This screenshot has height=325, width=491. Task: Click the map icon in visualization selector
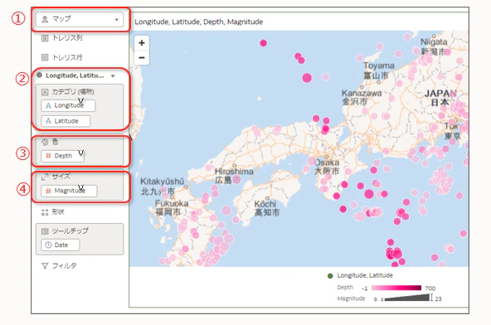[x=45, y=19]
